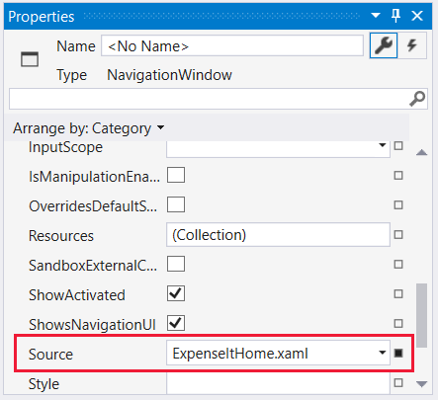
Task: Select the InputScope property label
Action: point(65,147)
